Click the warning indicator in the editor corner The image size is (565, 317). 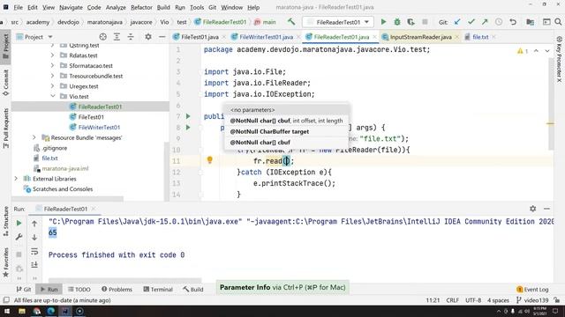pyautogui.click(x=523, y=51)
